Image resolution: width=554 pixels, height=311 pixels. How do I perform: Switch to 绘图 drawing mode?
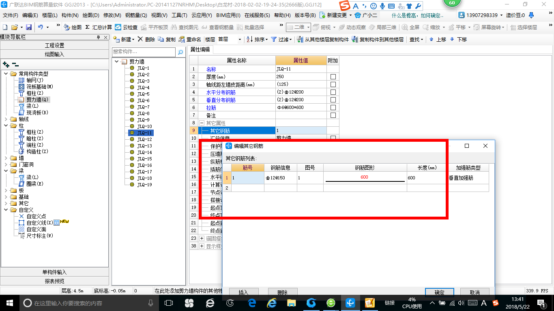point(73,27)
